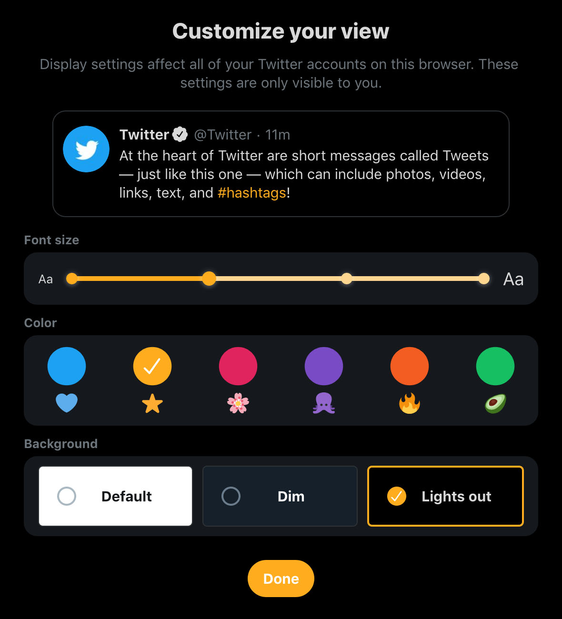Image resolution: width=562 pixels, height=619 pixels.
Task: Click the fire emoji icon
Action: (x=410, y=403)
